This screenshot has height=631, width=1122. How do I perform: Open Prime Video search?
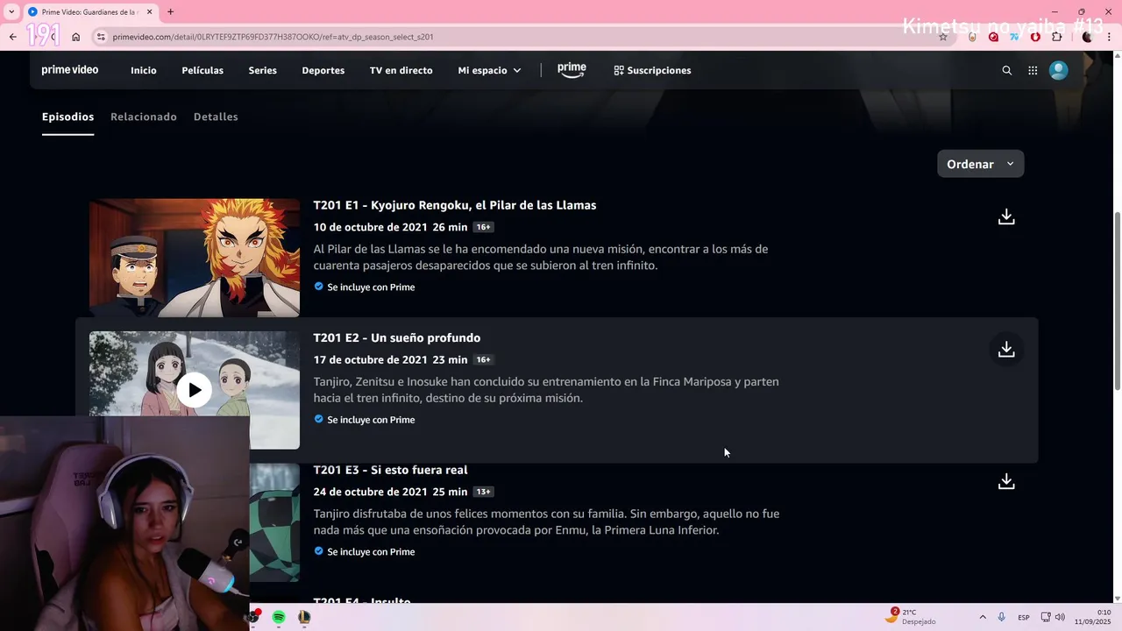coord(1007,70)
